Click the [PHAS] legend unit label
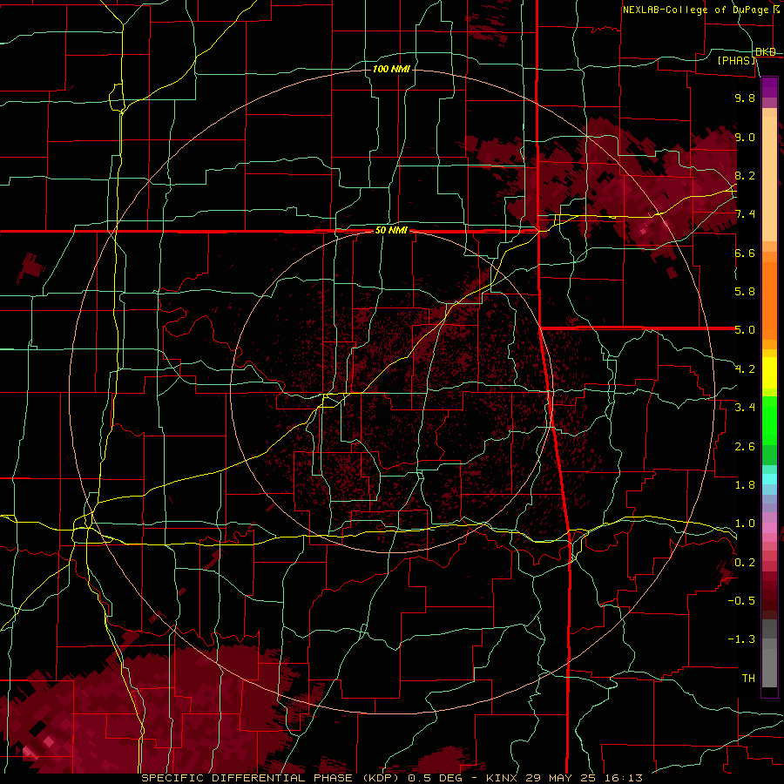Viewport: 784px width, 784px height. 736,60
